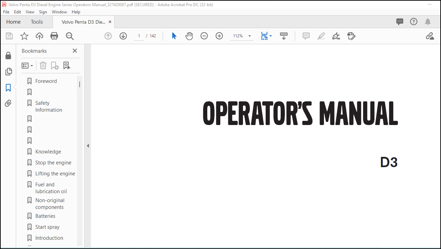The height and width of the screenshot is (249, 441).
Task: Open the chat comments bubble icon
Action: point(400,22)
